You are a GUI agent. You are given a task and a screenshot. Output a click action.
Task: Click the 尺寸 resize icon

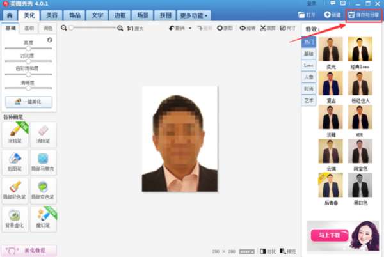(283, 28)
